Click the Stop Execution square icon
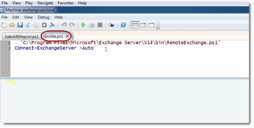Viewport: 254px width, 128px height. click(100, 25)
